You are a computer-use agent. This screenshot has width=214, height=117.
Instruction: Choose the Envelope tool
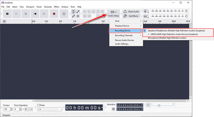[78, 12]
